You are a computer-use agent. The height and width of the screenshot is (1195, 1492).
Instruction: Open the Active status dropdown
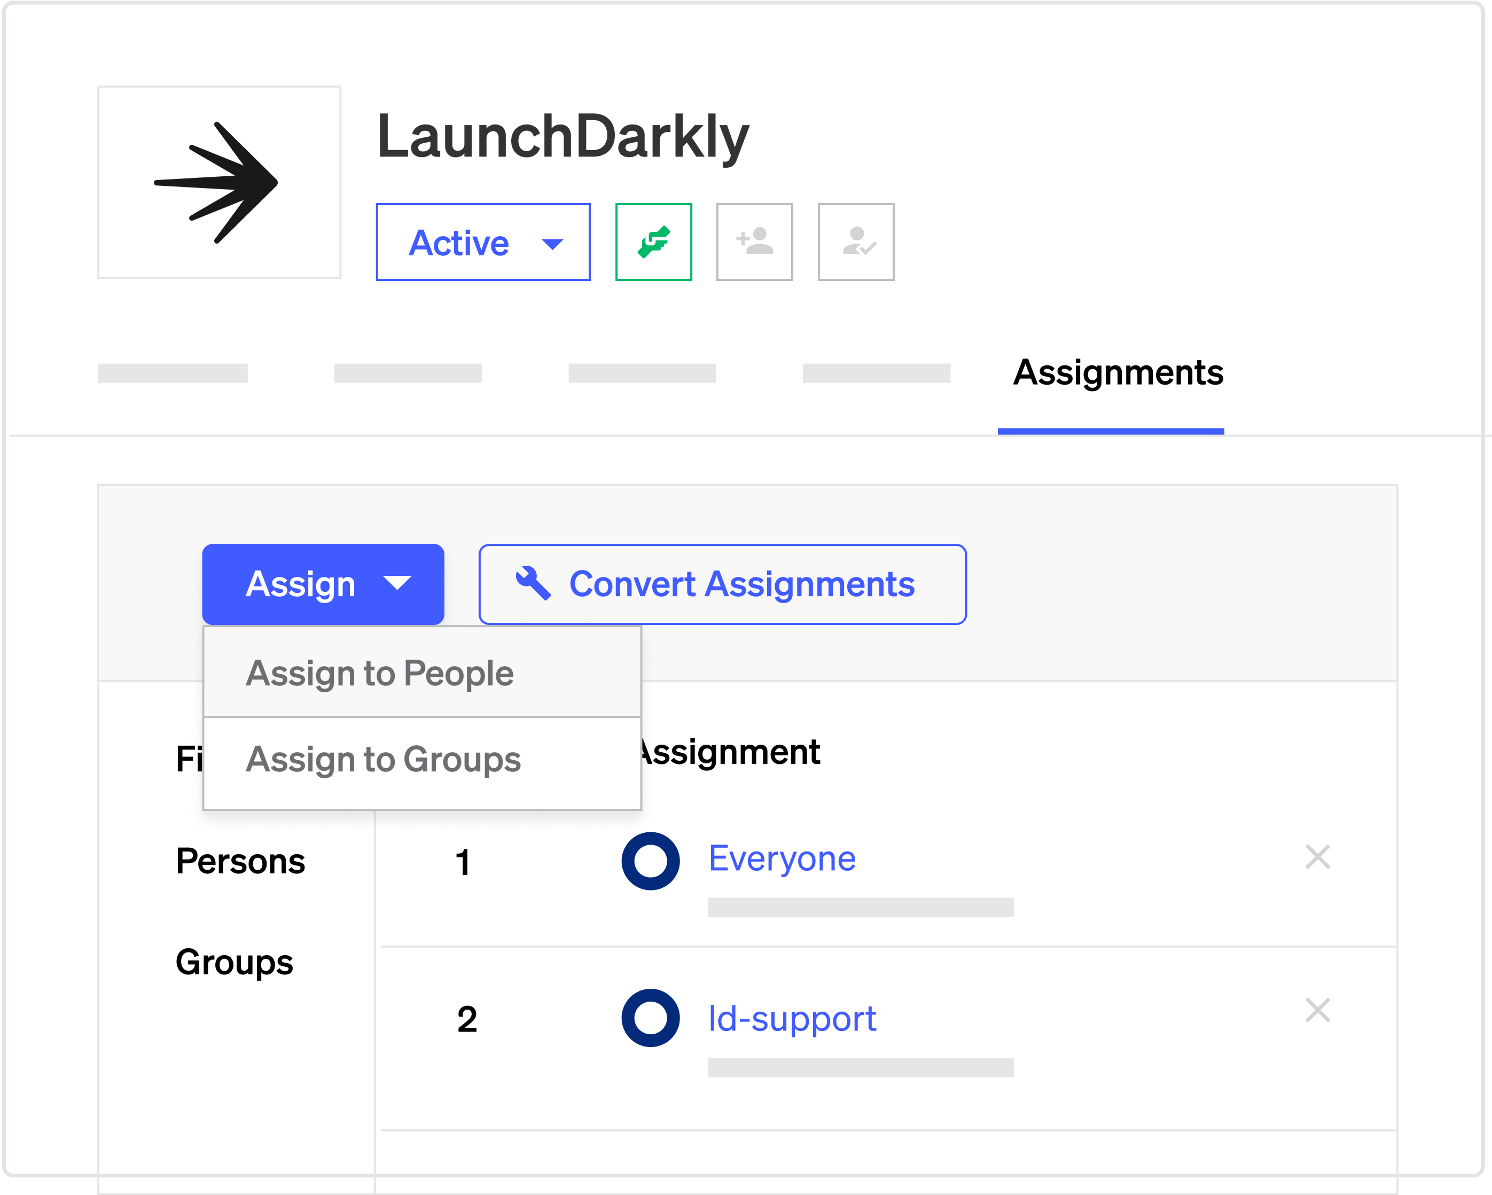(482, 242)
